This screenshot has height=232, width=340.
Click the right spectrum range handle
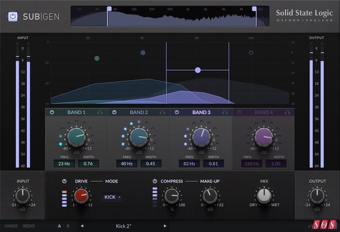point(254,9)
